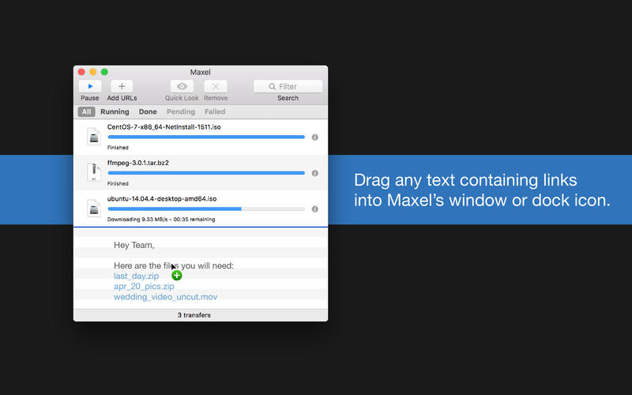Minimize Maxel with the yellow button
This screenshot has height=395, width=632.
point(92,72)
